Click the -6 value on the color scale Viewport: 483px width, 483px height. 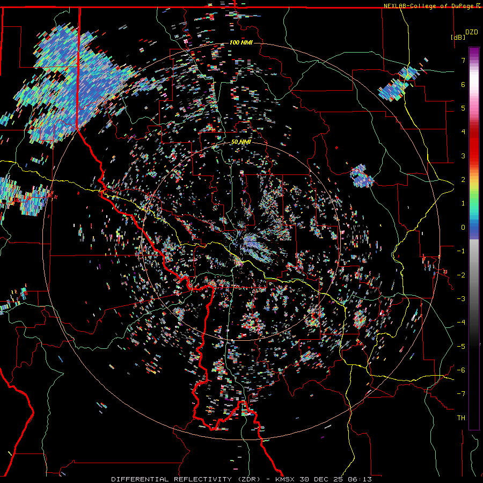pos(461,370)
